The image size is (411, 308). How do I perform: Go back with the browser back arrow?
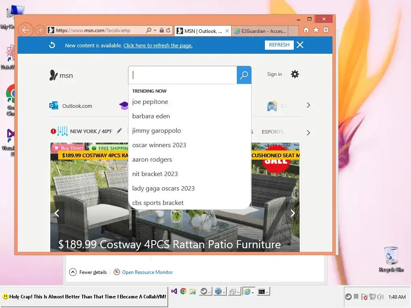(25, 30)
